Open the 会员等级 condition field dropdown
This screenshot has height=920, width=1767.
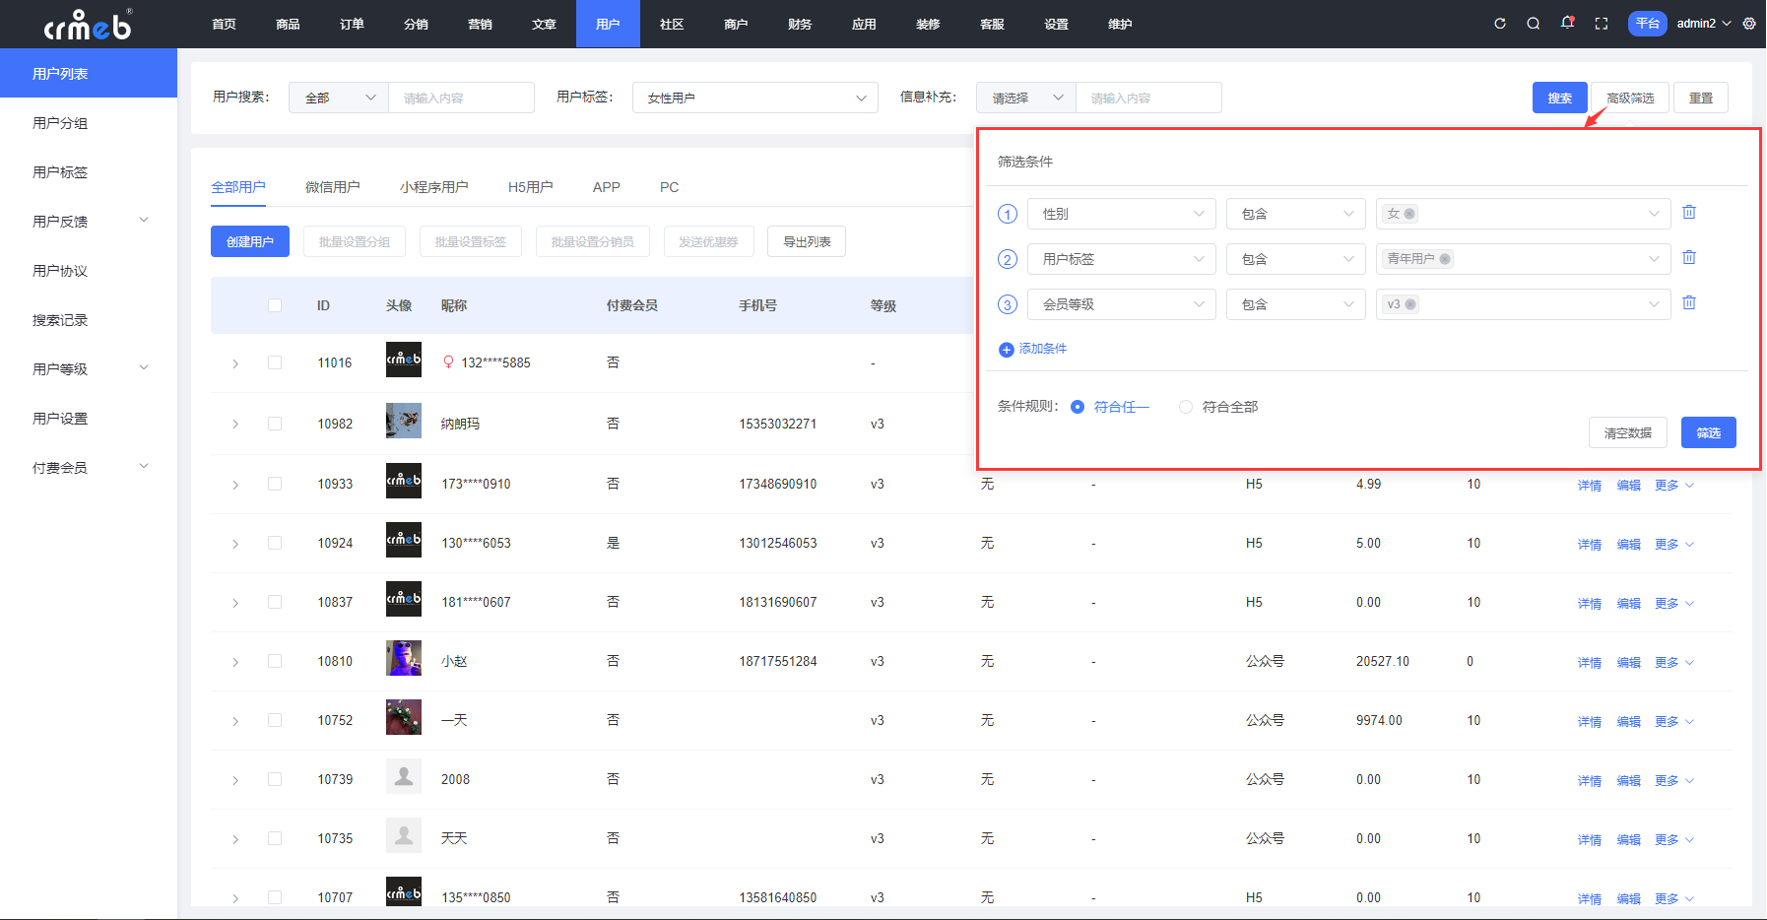point(1122,304)
